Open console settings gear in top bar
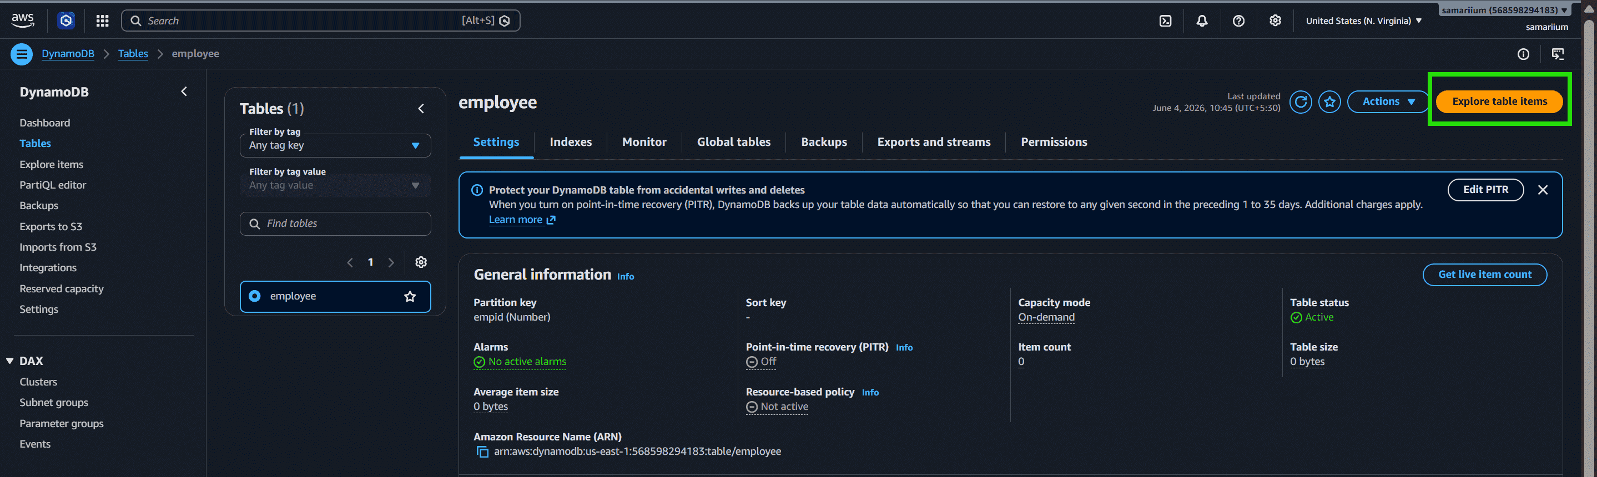The image size is (1597, 477). 1275,21
